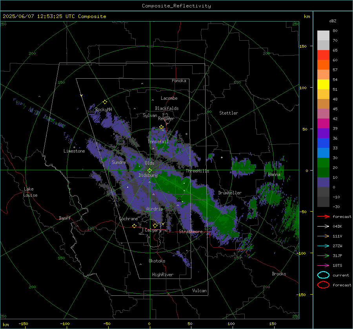Click the current legend label
The image size is (353, 329).
(341, 275)
